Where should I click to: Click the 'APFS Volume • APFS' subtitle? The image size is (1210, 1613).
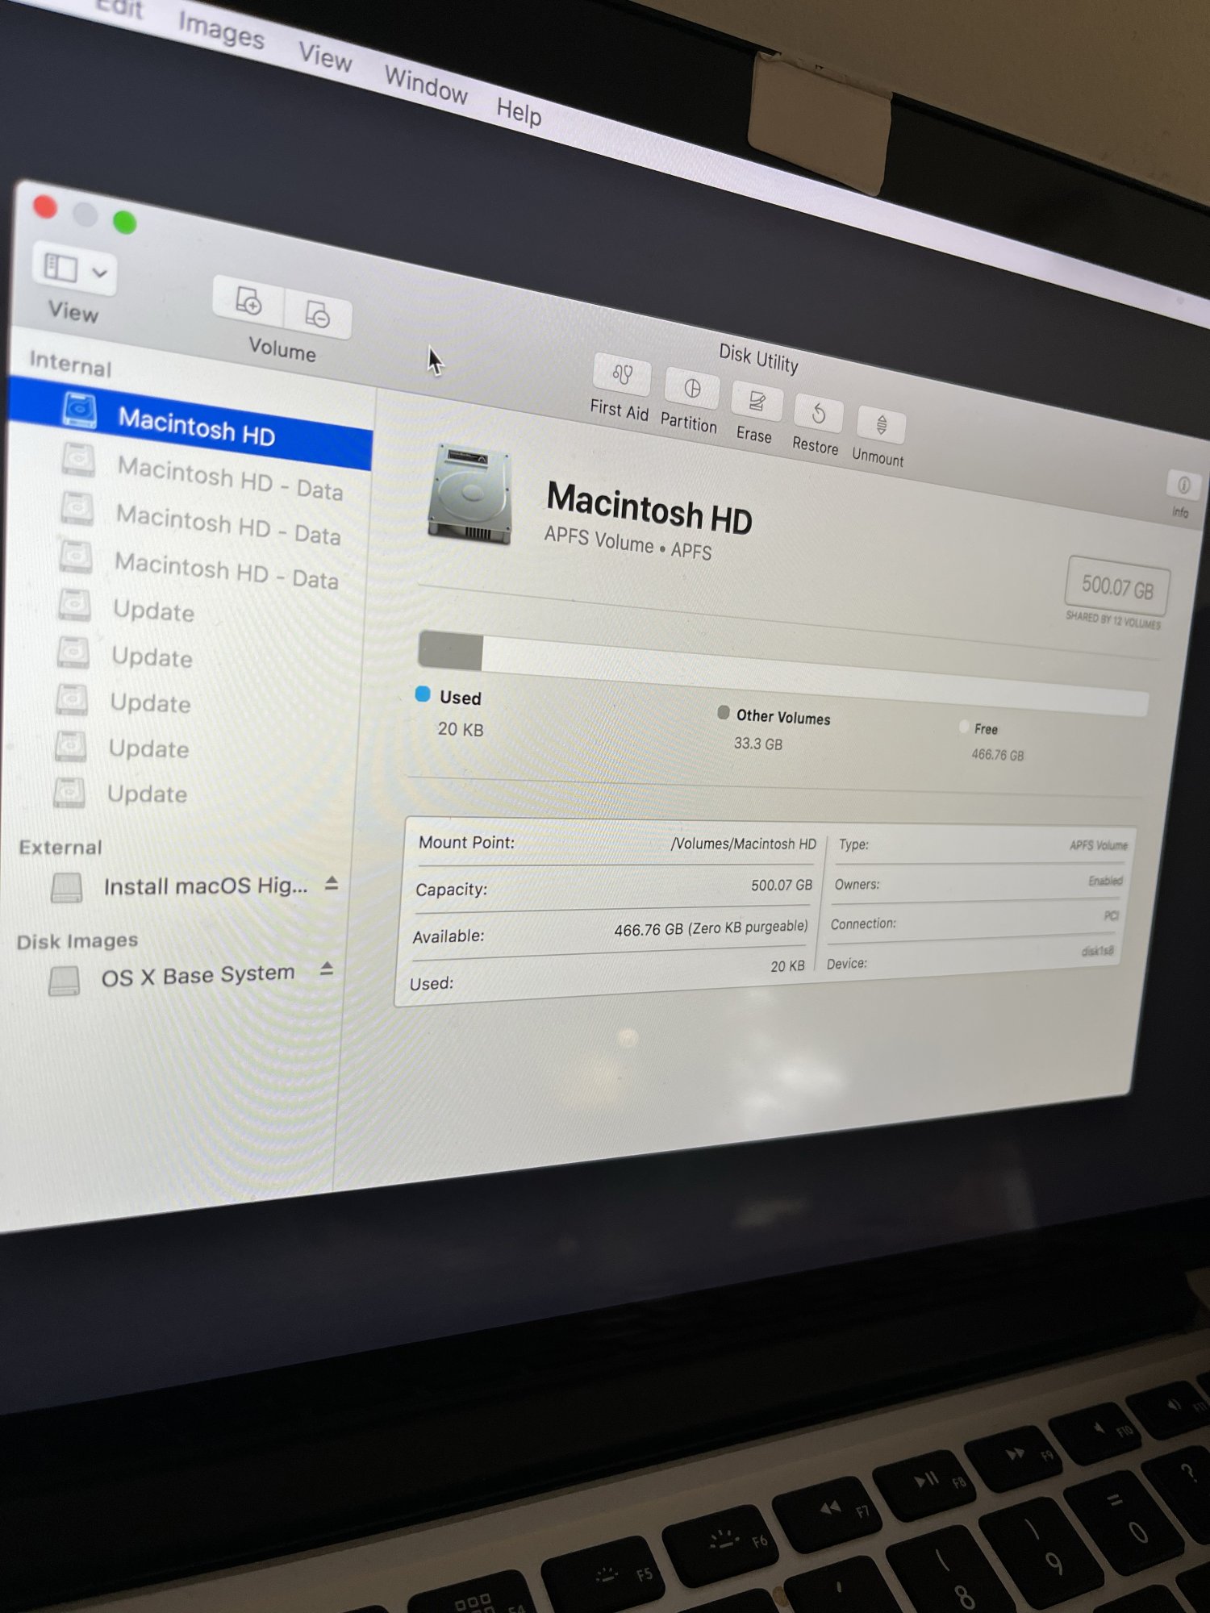[628, 543]
